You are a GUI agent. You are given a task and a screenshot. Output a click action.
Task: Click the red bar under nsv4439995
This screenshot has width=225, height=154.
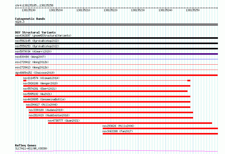pyautogui.click(x=107, y=102)
